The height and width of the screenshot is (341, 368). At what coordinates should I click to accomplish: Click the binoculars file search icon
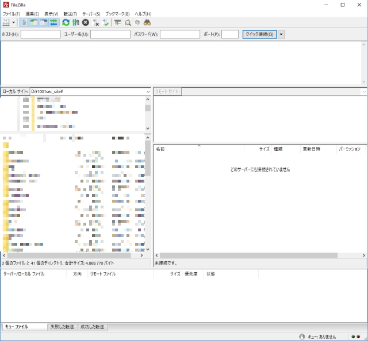pyautogui.click(x=147, y=22)
